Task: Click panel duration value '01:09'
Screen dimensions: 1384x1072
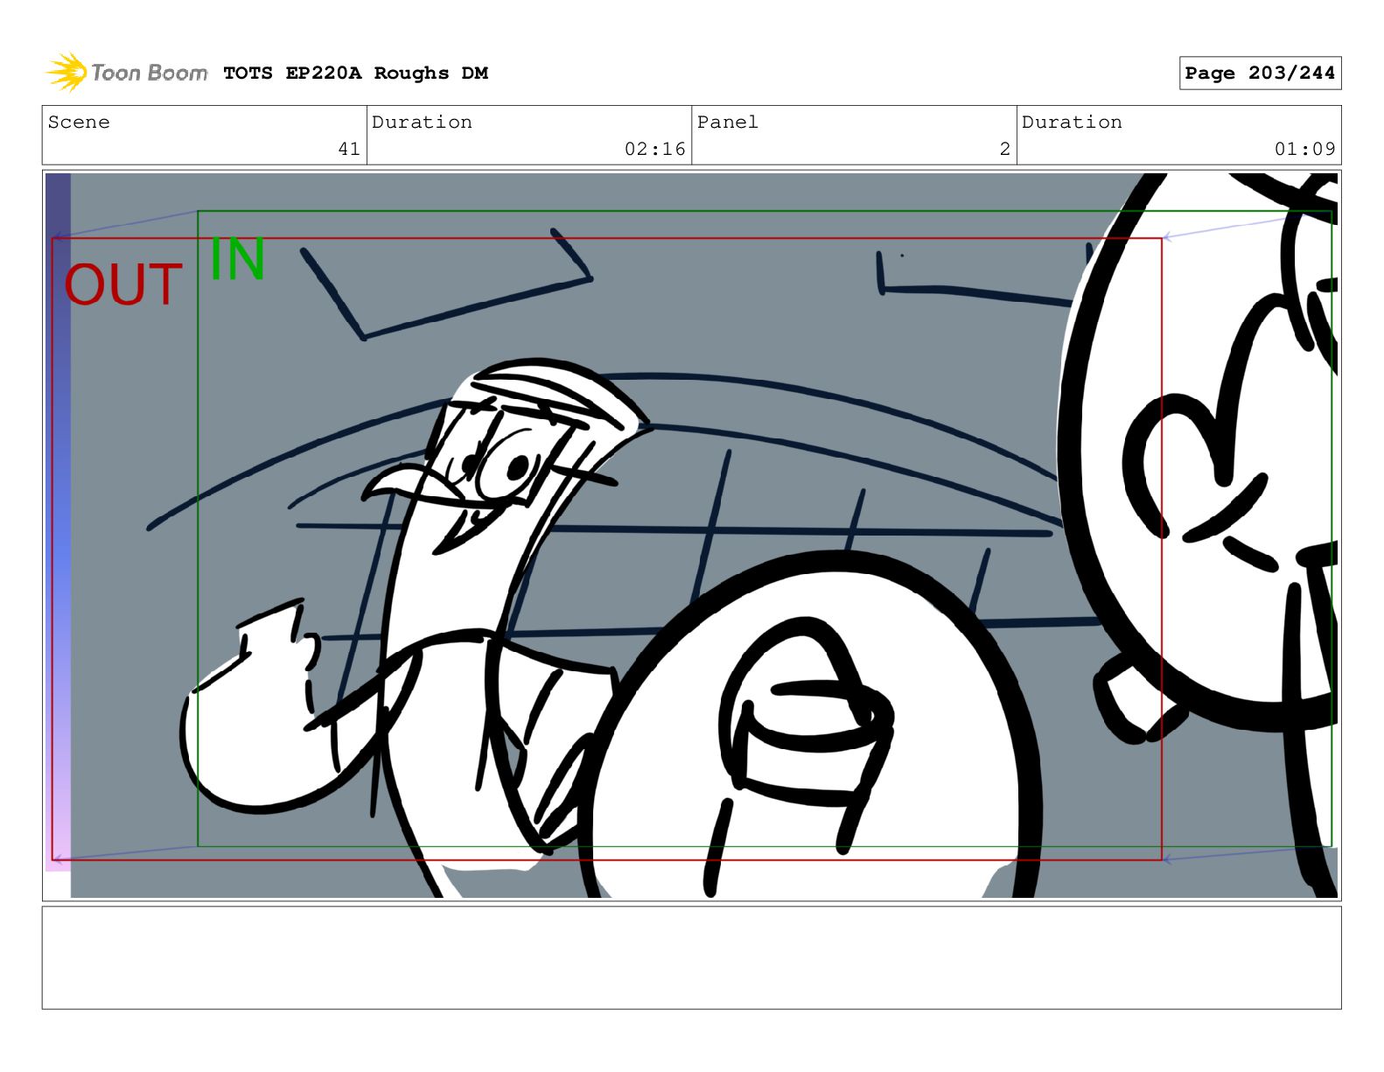Action: tap(1304, 150)
